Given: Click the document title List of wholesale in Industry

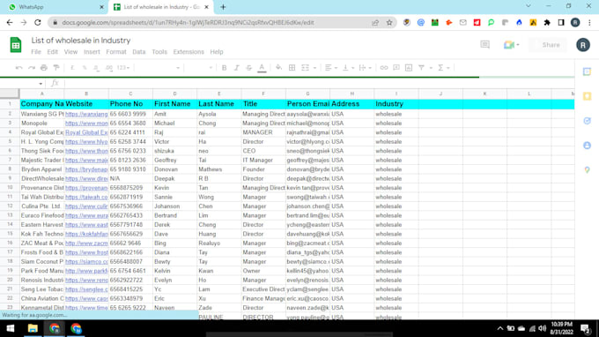Looking at the screenshot, I should [x=81, y=41].
